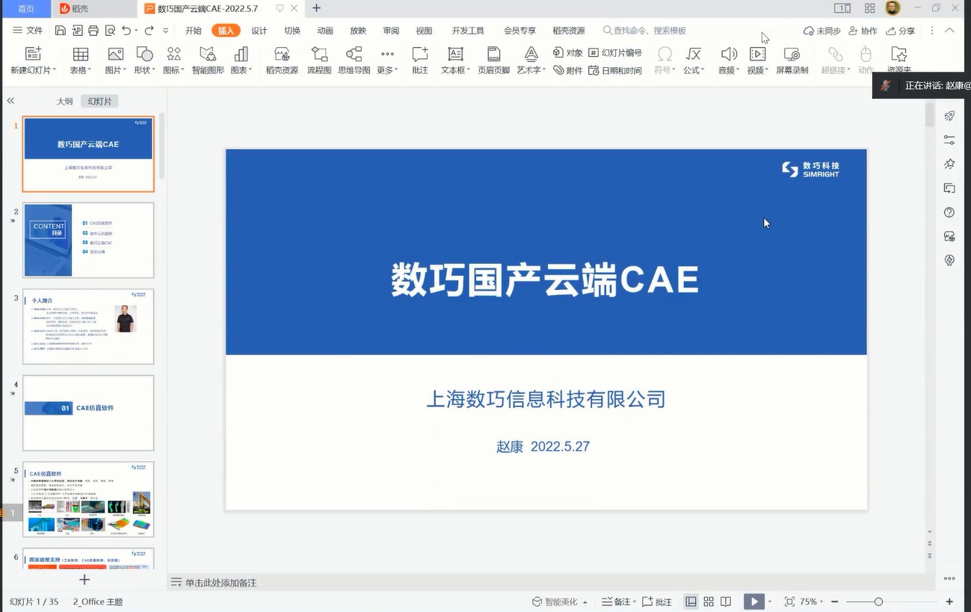Switch to the 开发工具 developer tab

(x=468, y=31)
